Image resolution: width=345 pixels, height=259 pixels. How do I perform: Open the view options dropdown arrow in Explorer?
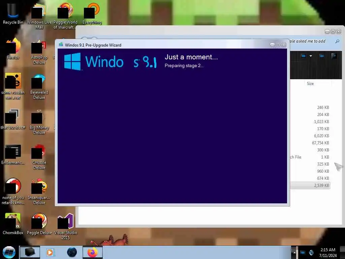311,56
